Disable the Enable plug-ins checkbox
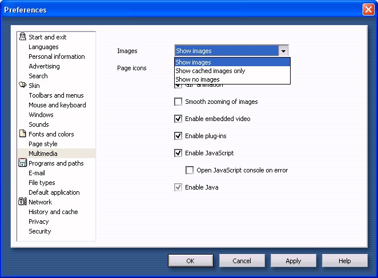The width and height of the screenshot is (378, 278). tap(178, 136)
